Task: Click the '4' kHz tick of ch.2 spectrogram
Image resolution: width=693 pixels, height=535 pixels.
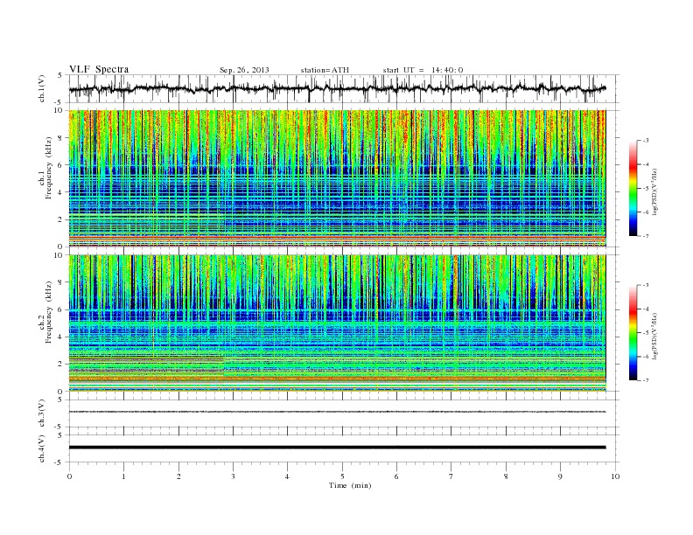Action: (60, 337)
